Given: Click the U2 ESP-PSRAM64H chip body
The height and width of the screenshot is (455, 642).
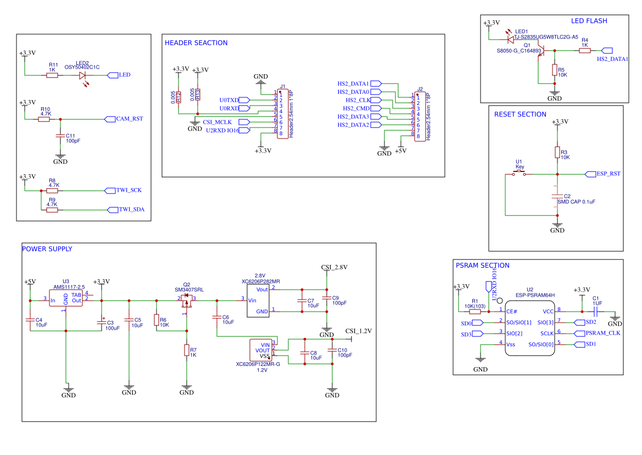Looking at the screenshot, I should pyautogui.click(x=530, y=328).
